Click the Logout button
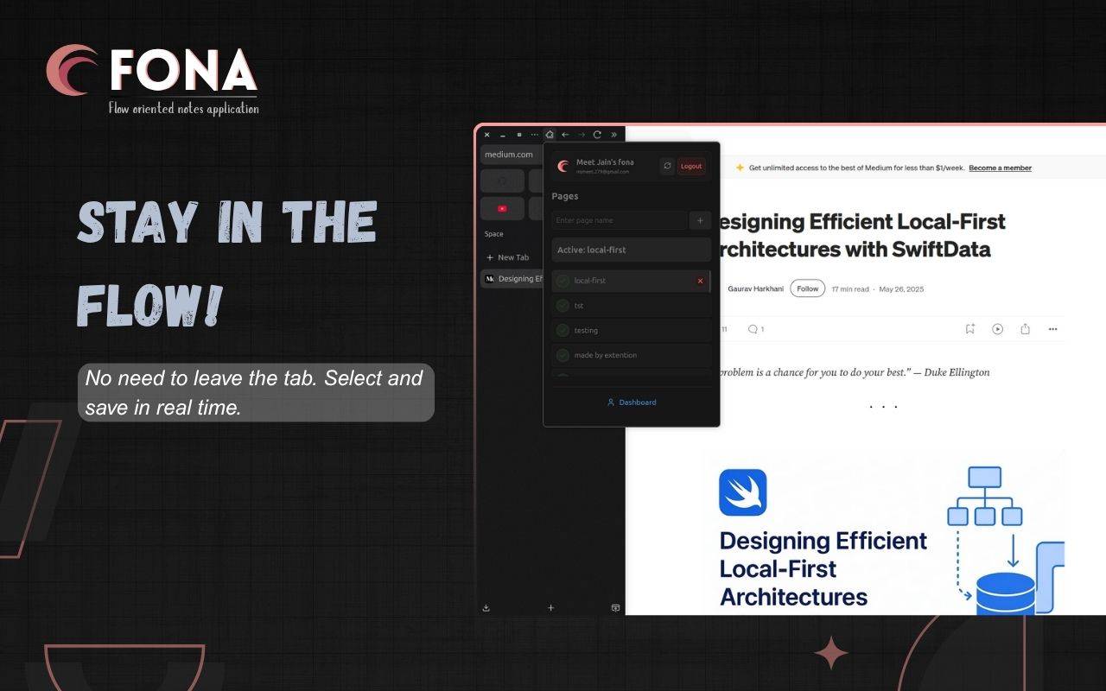Image resolution: width=1106 pixels, height=691 pixels. pyautogui.click(x=690, y=166)
